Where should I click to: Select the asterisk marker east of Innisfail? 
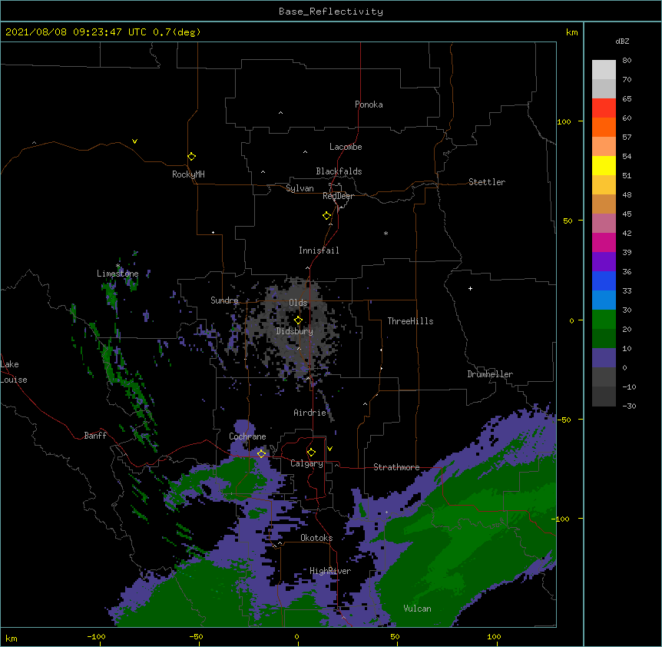(386, 233)
